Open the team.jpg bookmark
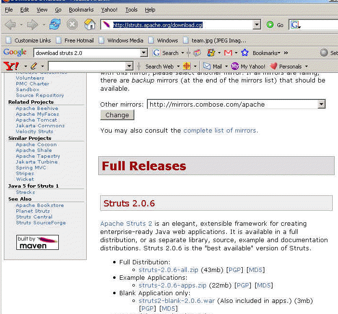 point(214,41)
